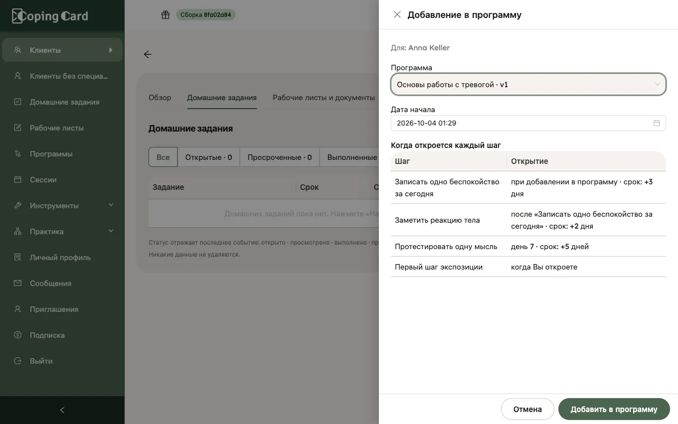Expand the Практика submenu chevron
678x424 pixels.
click(x=111, y=231)
